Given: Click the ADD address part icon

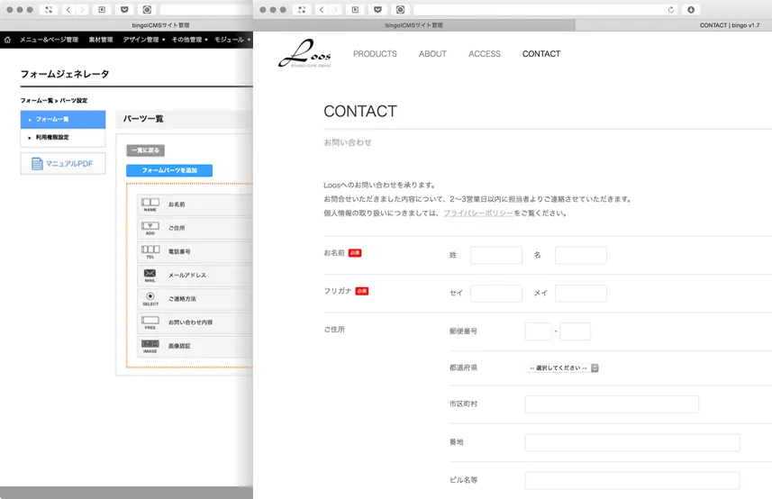Looking at the screenshot, I should coord(150,227).
